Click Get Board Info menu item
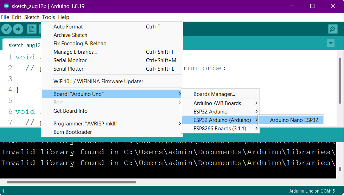Viewport: 344px width, 195px height. pyautogui.click(x=70, y=111)
